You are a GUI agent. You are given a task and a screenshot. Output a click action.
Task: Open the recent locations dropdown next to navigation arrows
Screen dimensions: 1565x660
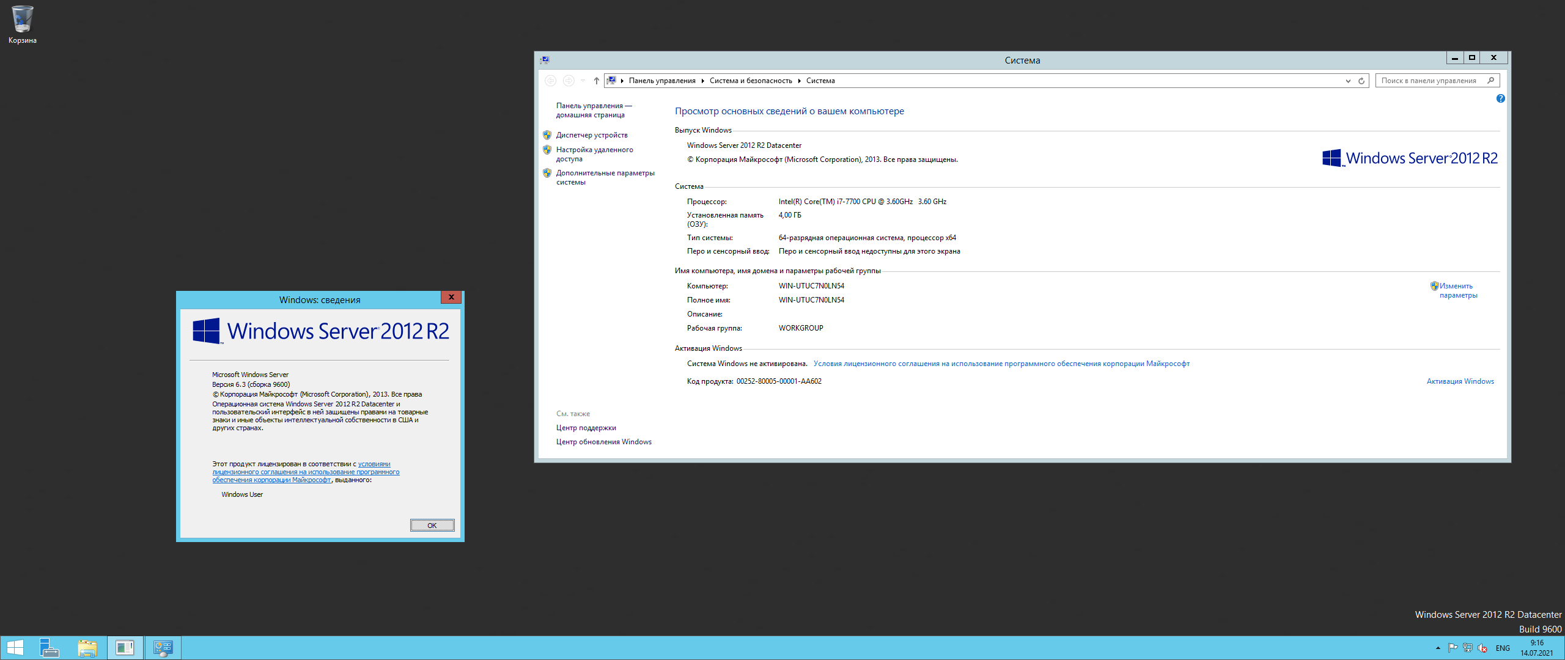tap(583, 81)
